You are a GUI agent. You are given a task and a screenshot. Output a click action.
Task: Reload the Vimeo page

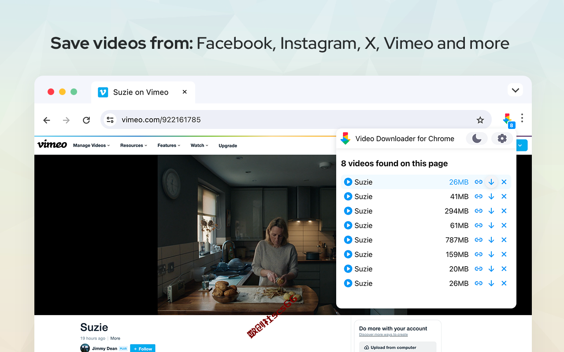[x=86, y=120]
